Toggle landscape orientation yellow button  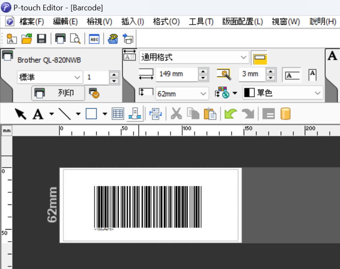(x=260, y=58)
